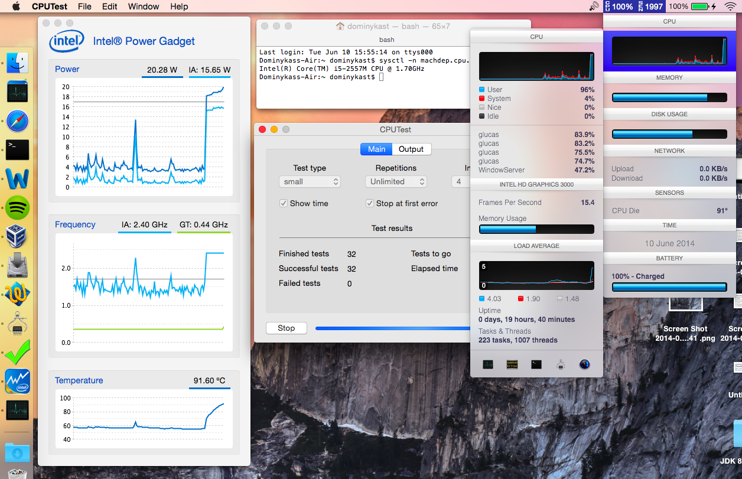Click the green checkmark CPUTest dock icon

pos(17,352)
